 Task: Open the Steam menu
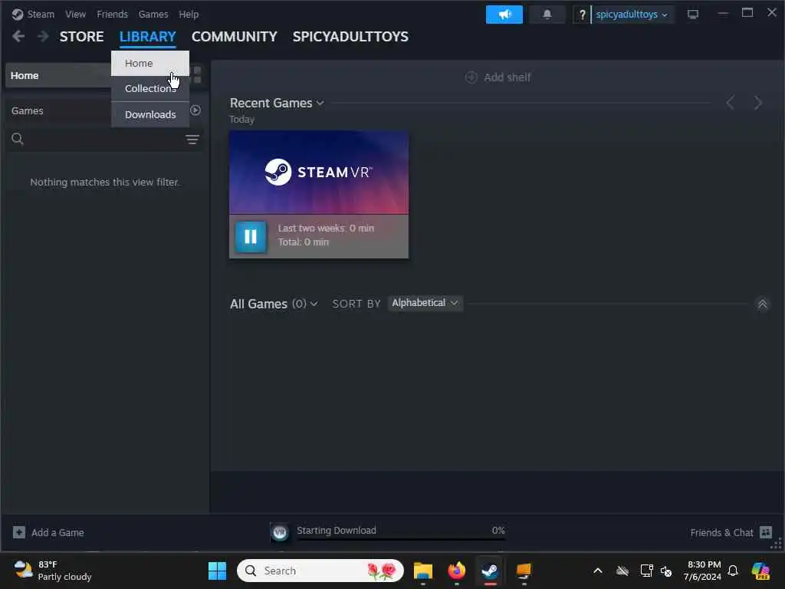pyautogui.click(x=41, y=14)
